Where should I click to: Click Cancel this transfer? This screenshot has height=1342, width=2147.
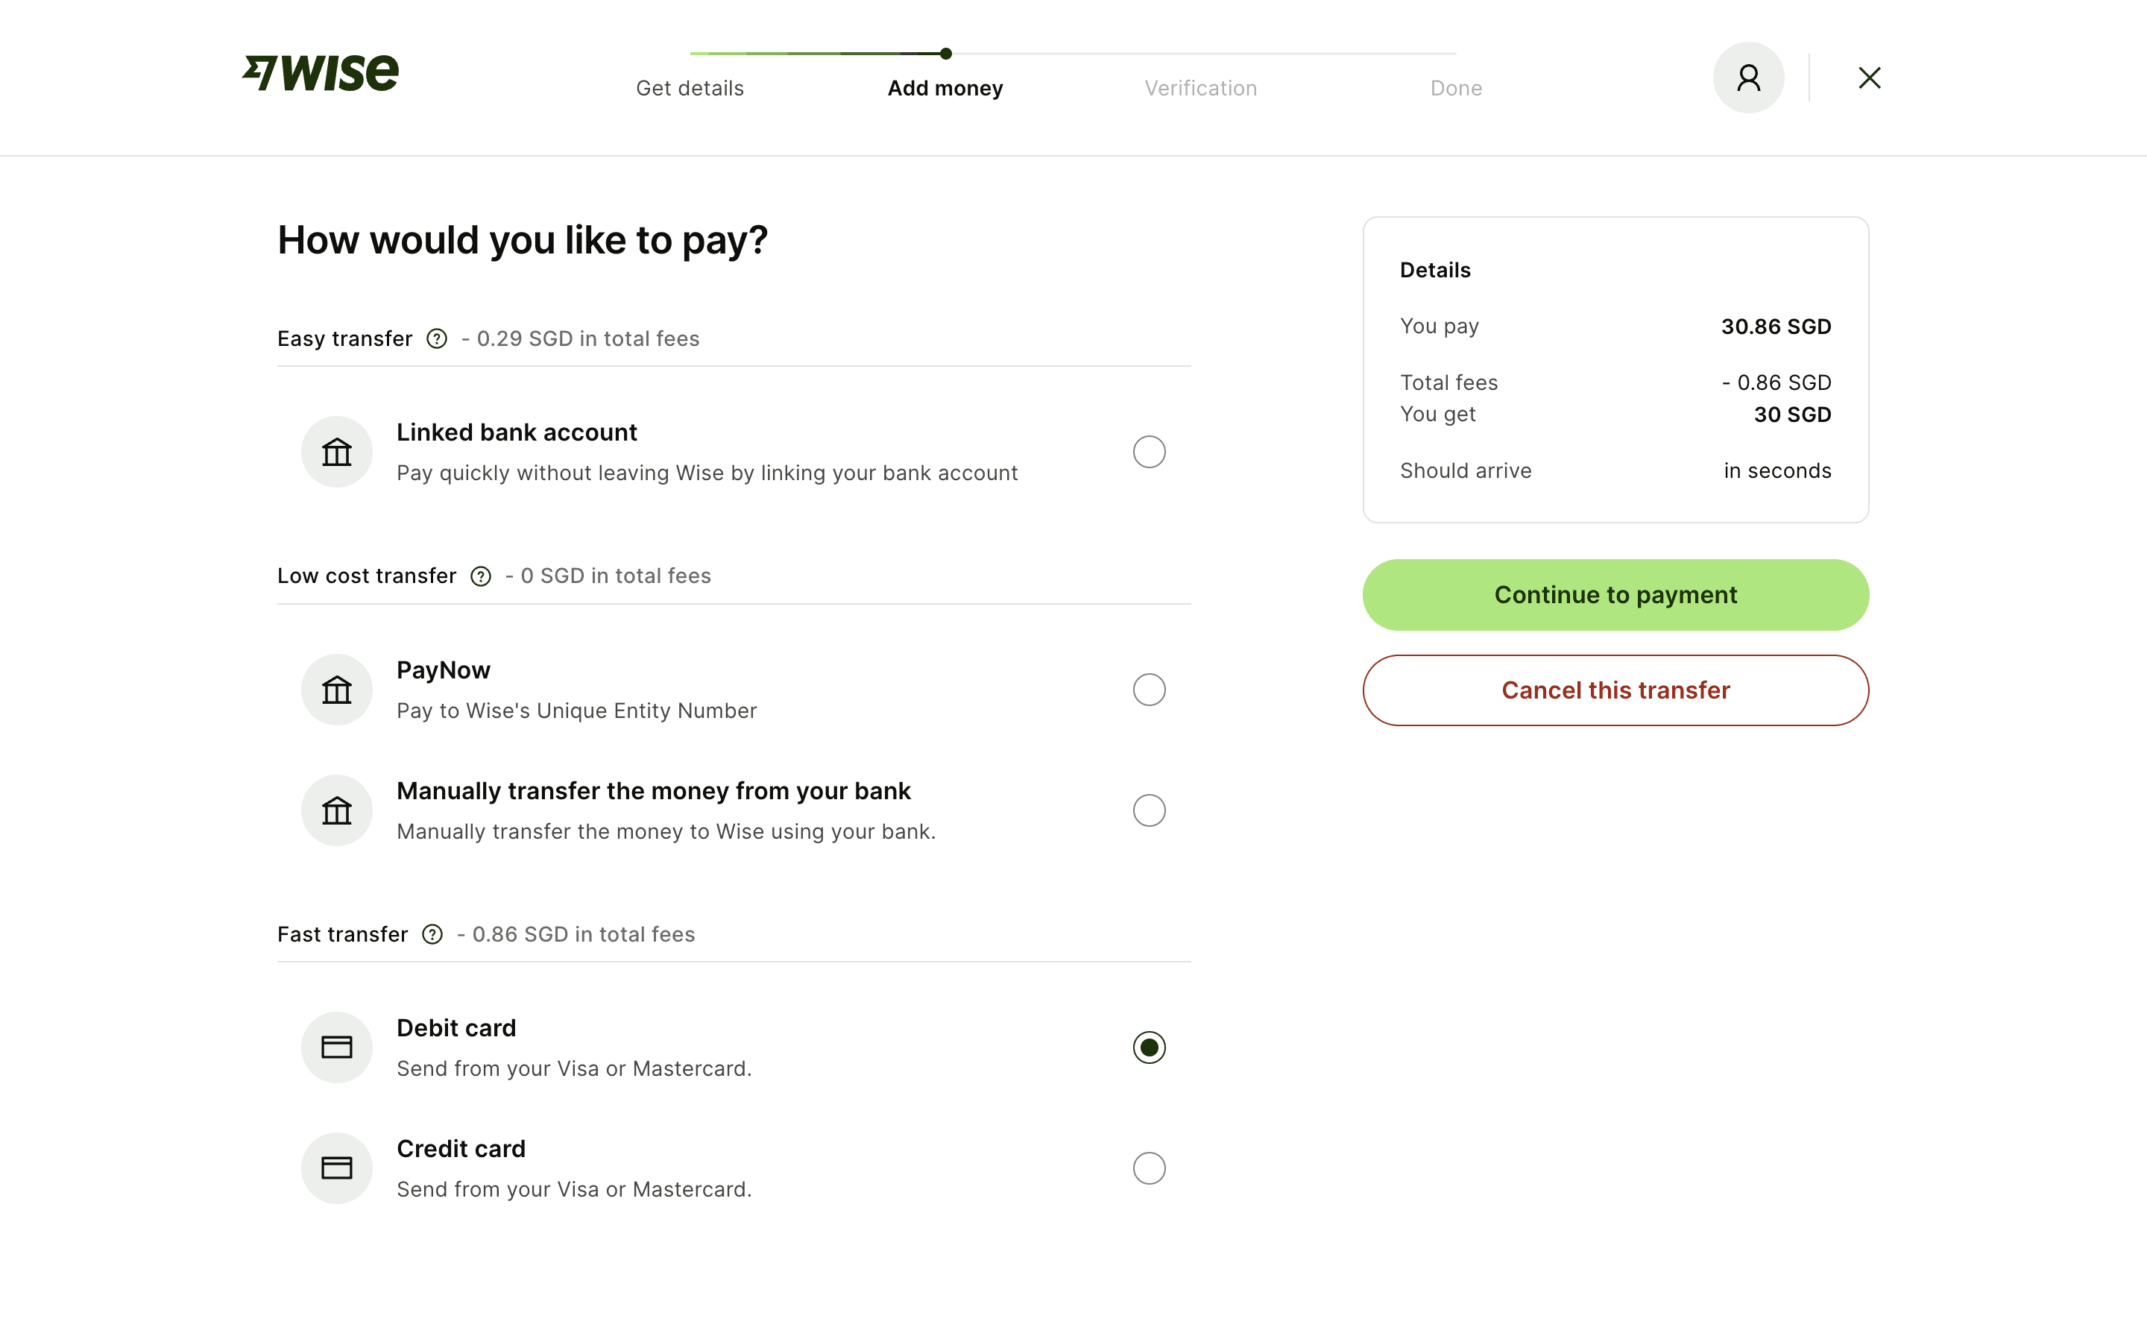[1615, 690]
